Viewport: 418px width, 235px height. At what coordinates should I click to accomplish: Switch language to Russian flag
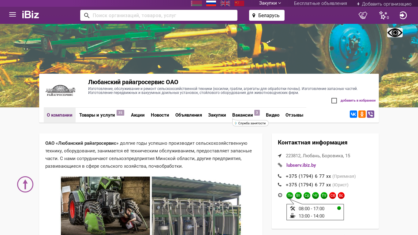tap(211, 3)
